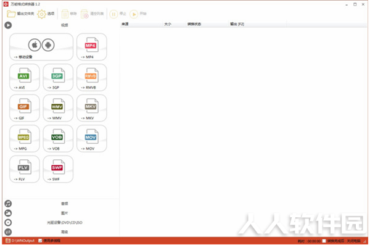
Task: Select the mobile device (移动设备) conversion tile
Action: pyautogui.click(x=41, y=47)
